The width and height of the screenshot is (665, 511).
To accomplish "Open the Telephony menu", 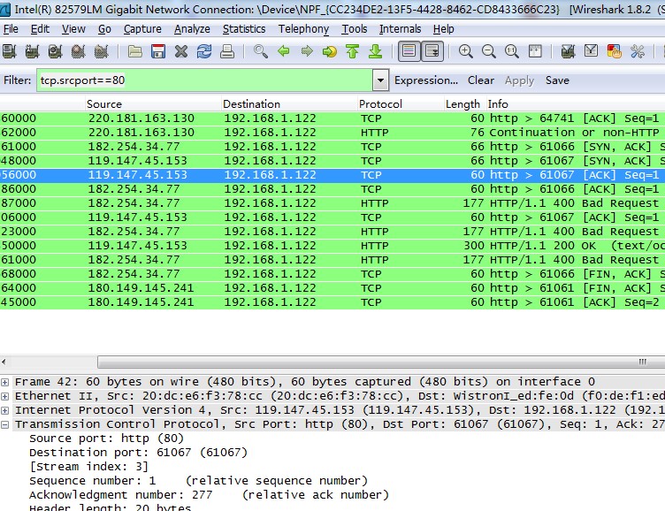I will point(303,29).
